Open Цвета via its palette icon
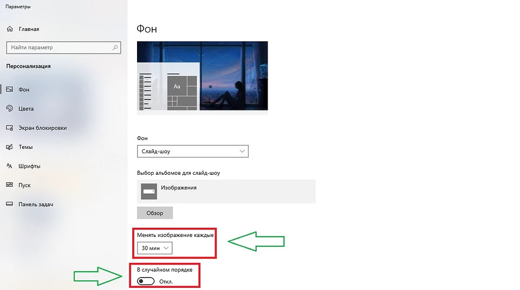The image size is (520, 290). click(9, 109)
